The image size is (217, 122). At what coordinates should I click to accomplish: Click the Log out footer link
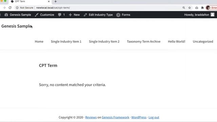pos(154,118)
